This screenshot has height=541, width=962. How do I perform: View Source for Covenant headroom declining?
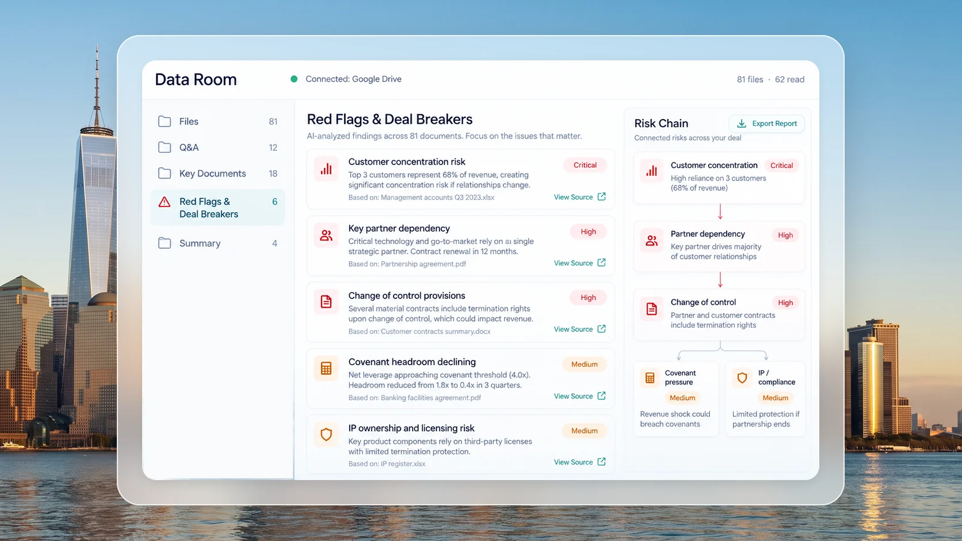(580, 396)
